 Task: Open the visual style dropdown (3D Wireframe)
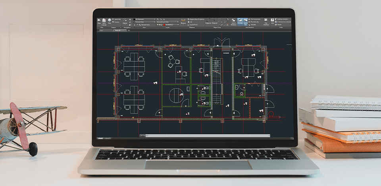click(144, 19)
